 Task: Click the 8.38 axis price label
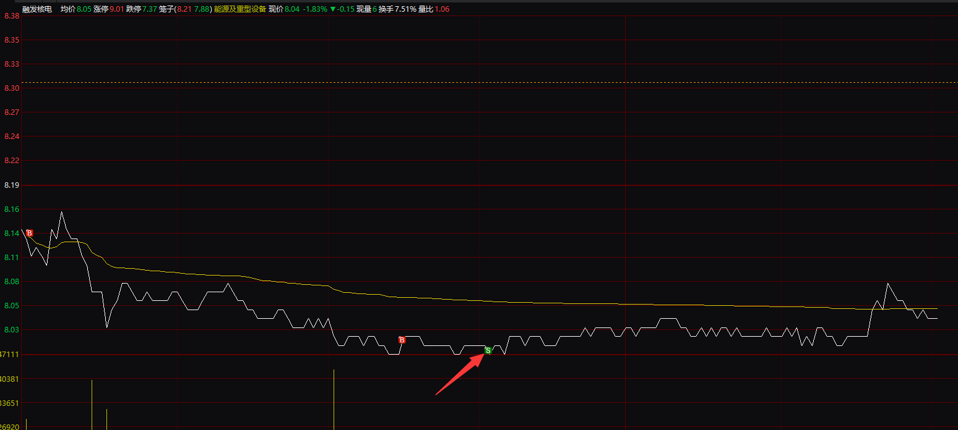point(12,16)
